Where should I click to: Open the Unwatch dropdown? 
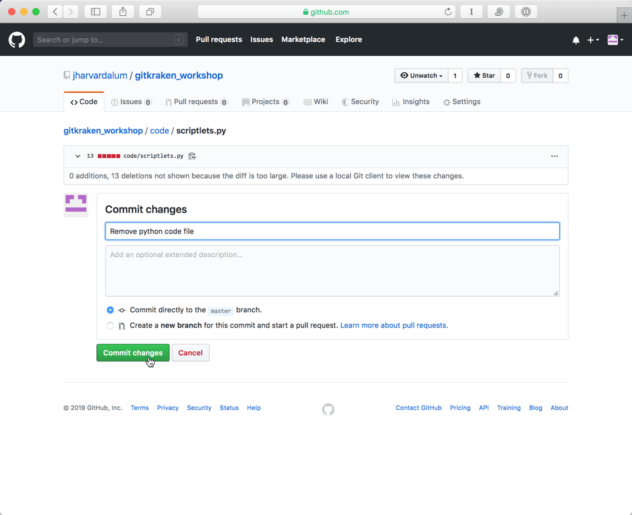click(x=421, y=75)
